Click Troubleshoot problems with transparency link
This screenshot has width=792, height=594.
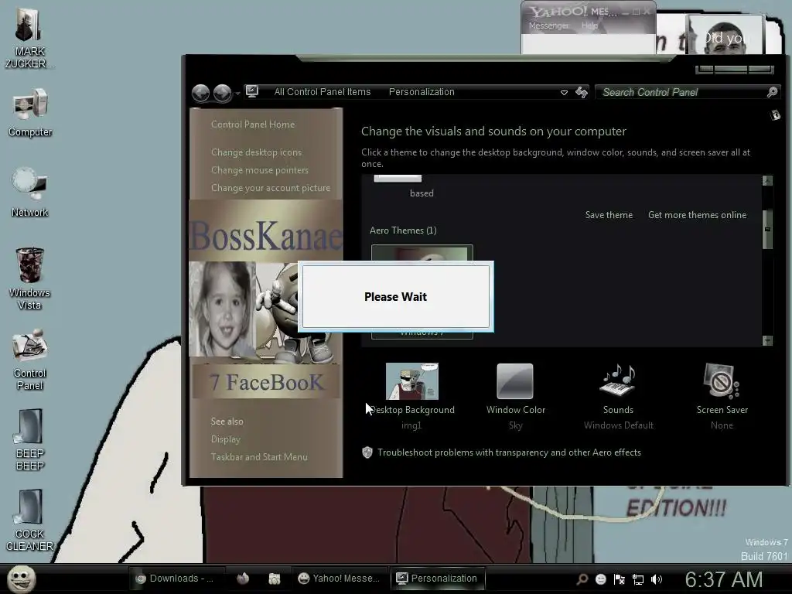[509, 452]
